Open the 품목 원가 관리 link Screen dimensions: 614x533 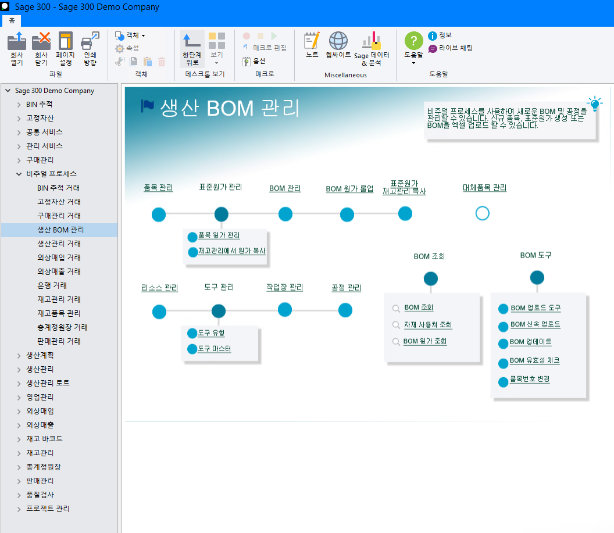tap(219, 235)
